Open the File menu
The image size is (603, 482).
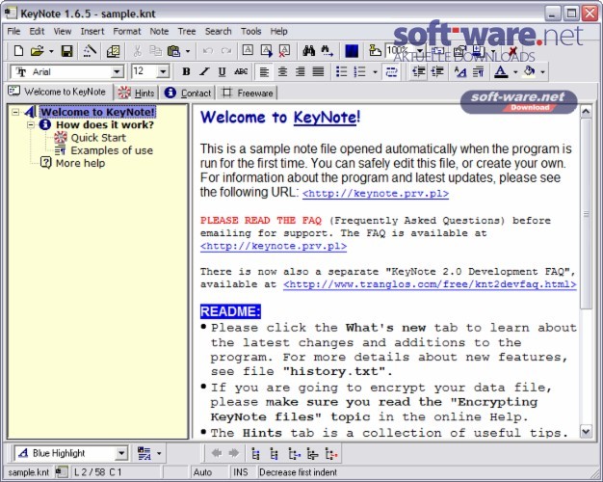(13, 31)
